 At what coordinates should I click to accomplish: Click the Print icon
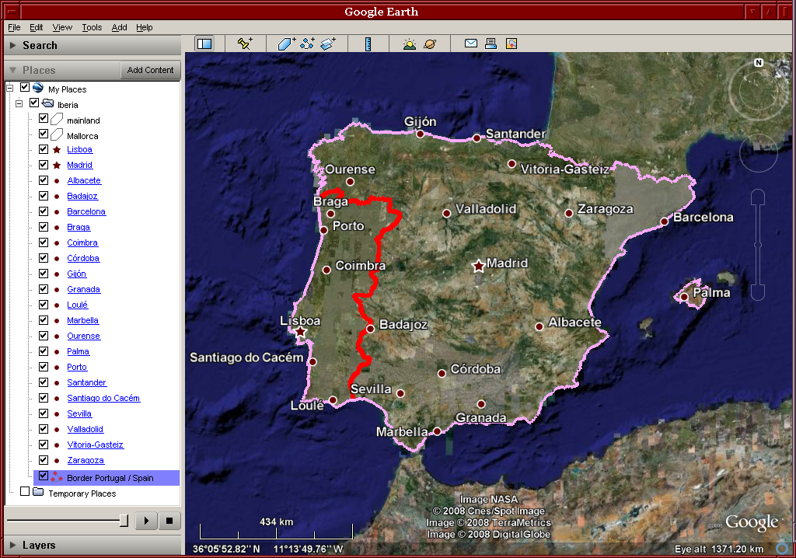[491, 44]
